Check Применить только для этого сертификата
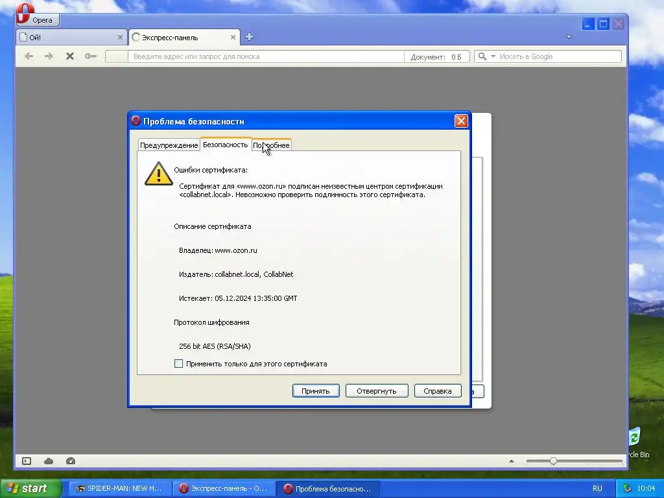 click(x=179, y=364)
